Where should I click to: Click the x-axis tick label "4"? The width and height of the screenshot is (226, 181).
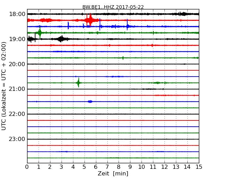pos(73,167)
